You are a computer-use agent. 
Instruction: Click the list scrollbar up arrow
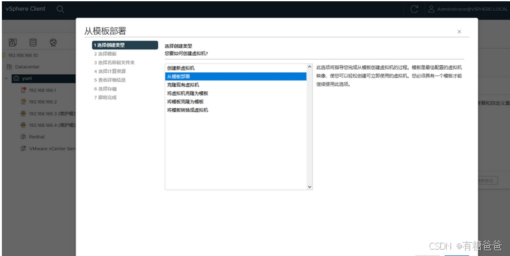click(309, 67)
